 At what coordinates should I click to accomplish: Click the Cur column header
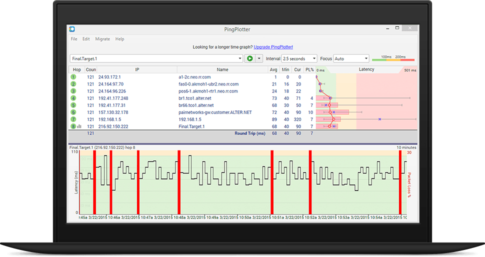tap(297, 69)
